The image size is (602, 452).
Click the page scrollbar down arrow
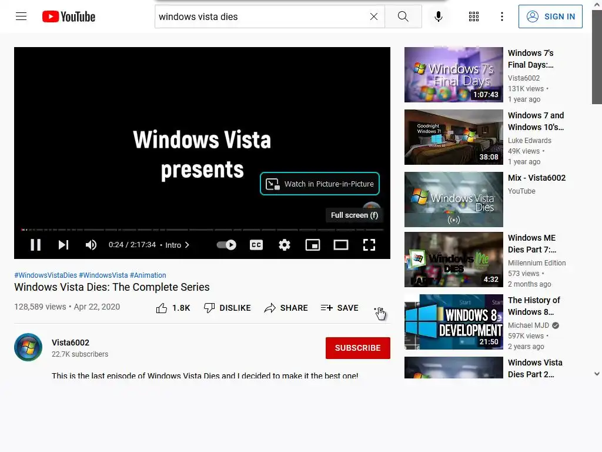click(597, 374)
